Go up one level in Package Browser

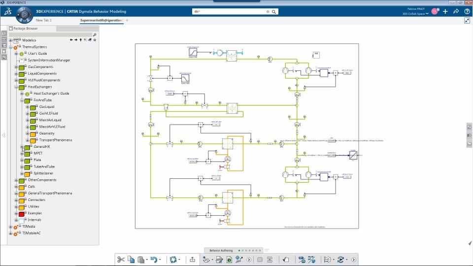tap(80, 40)
